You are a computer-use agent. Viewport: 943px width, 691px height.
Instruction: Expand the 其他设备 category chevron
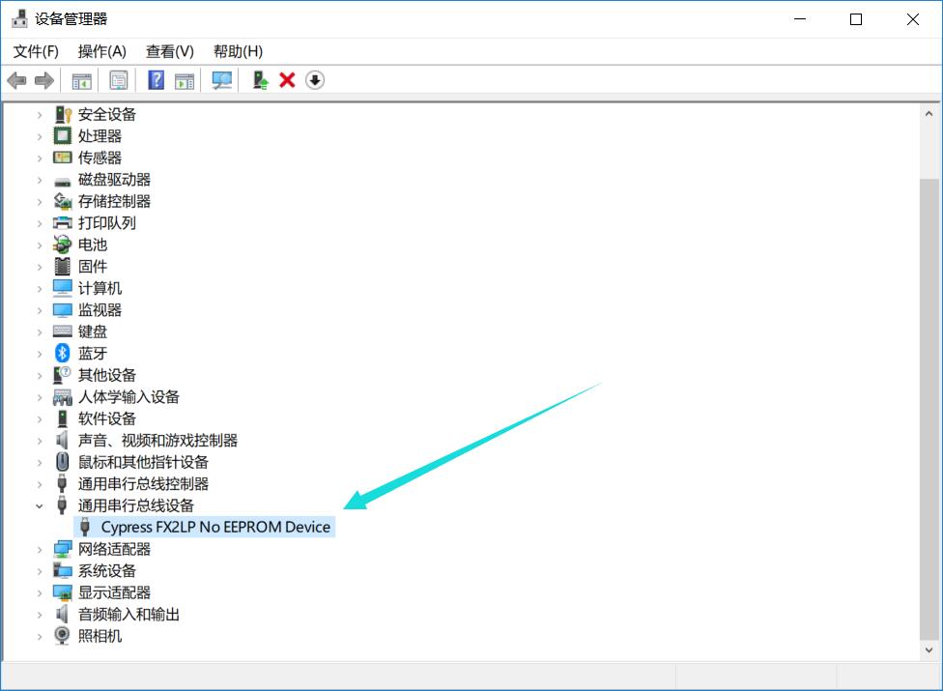pyautogui.click(x=40, y=375)
